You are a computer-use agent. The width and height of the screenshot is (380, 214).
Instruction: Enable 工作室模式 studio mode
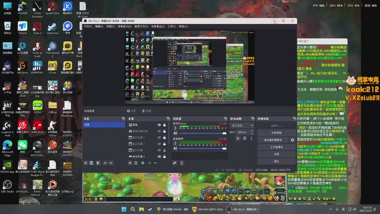276,147
